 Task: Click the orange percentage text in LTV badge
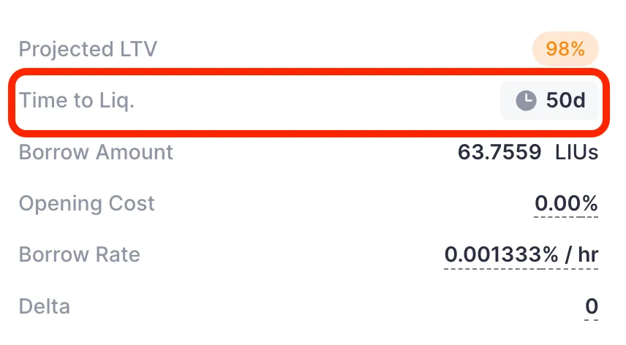click(565, 49)
